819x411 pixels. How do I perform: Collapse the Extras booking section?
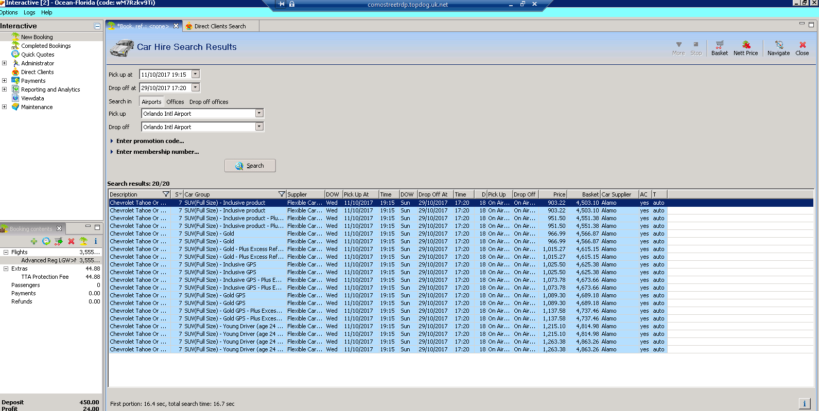click(6, 269)
